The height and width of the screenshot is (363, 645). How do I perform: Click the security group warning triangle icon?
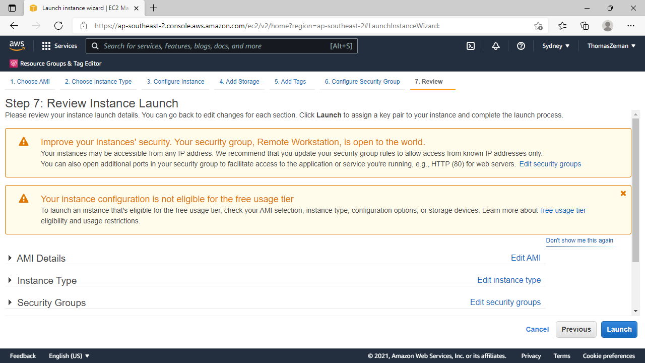click(x=24, y=142)
